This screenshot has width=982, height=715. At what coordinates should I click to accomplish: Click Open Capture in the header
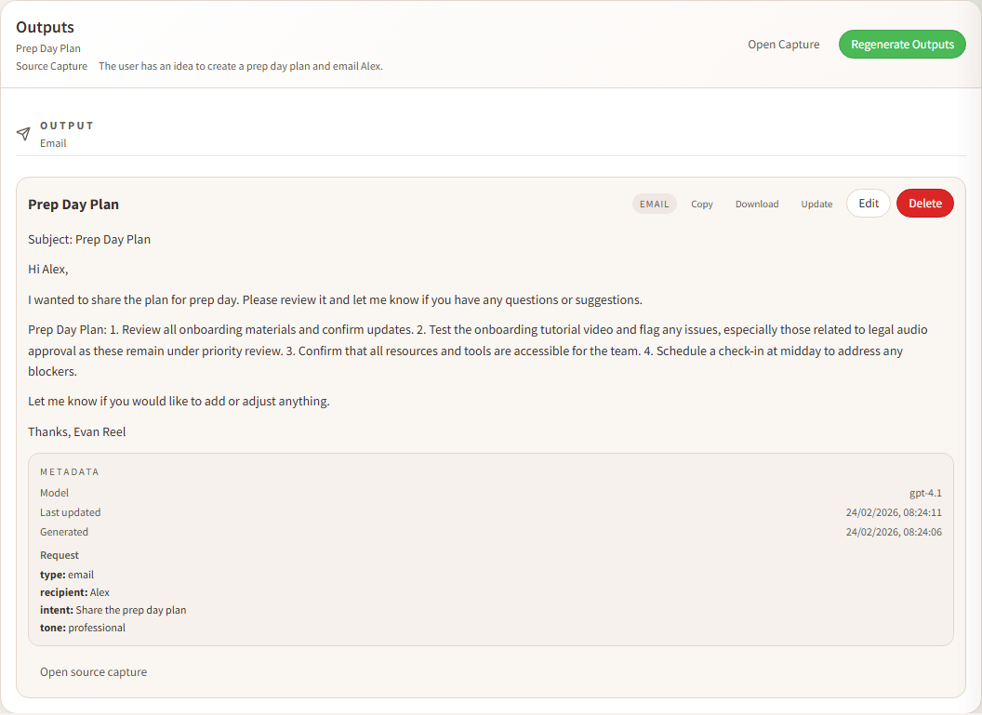click(x=783, y=44)
